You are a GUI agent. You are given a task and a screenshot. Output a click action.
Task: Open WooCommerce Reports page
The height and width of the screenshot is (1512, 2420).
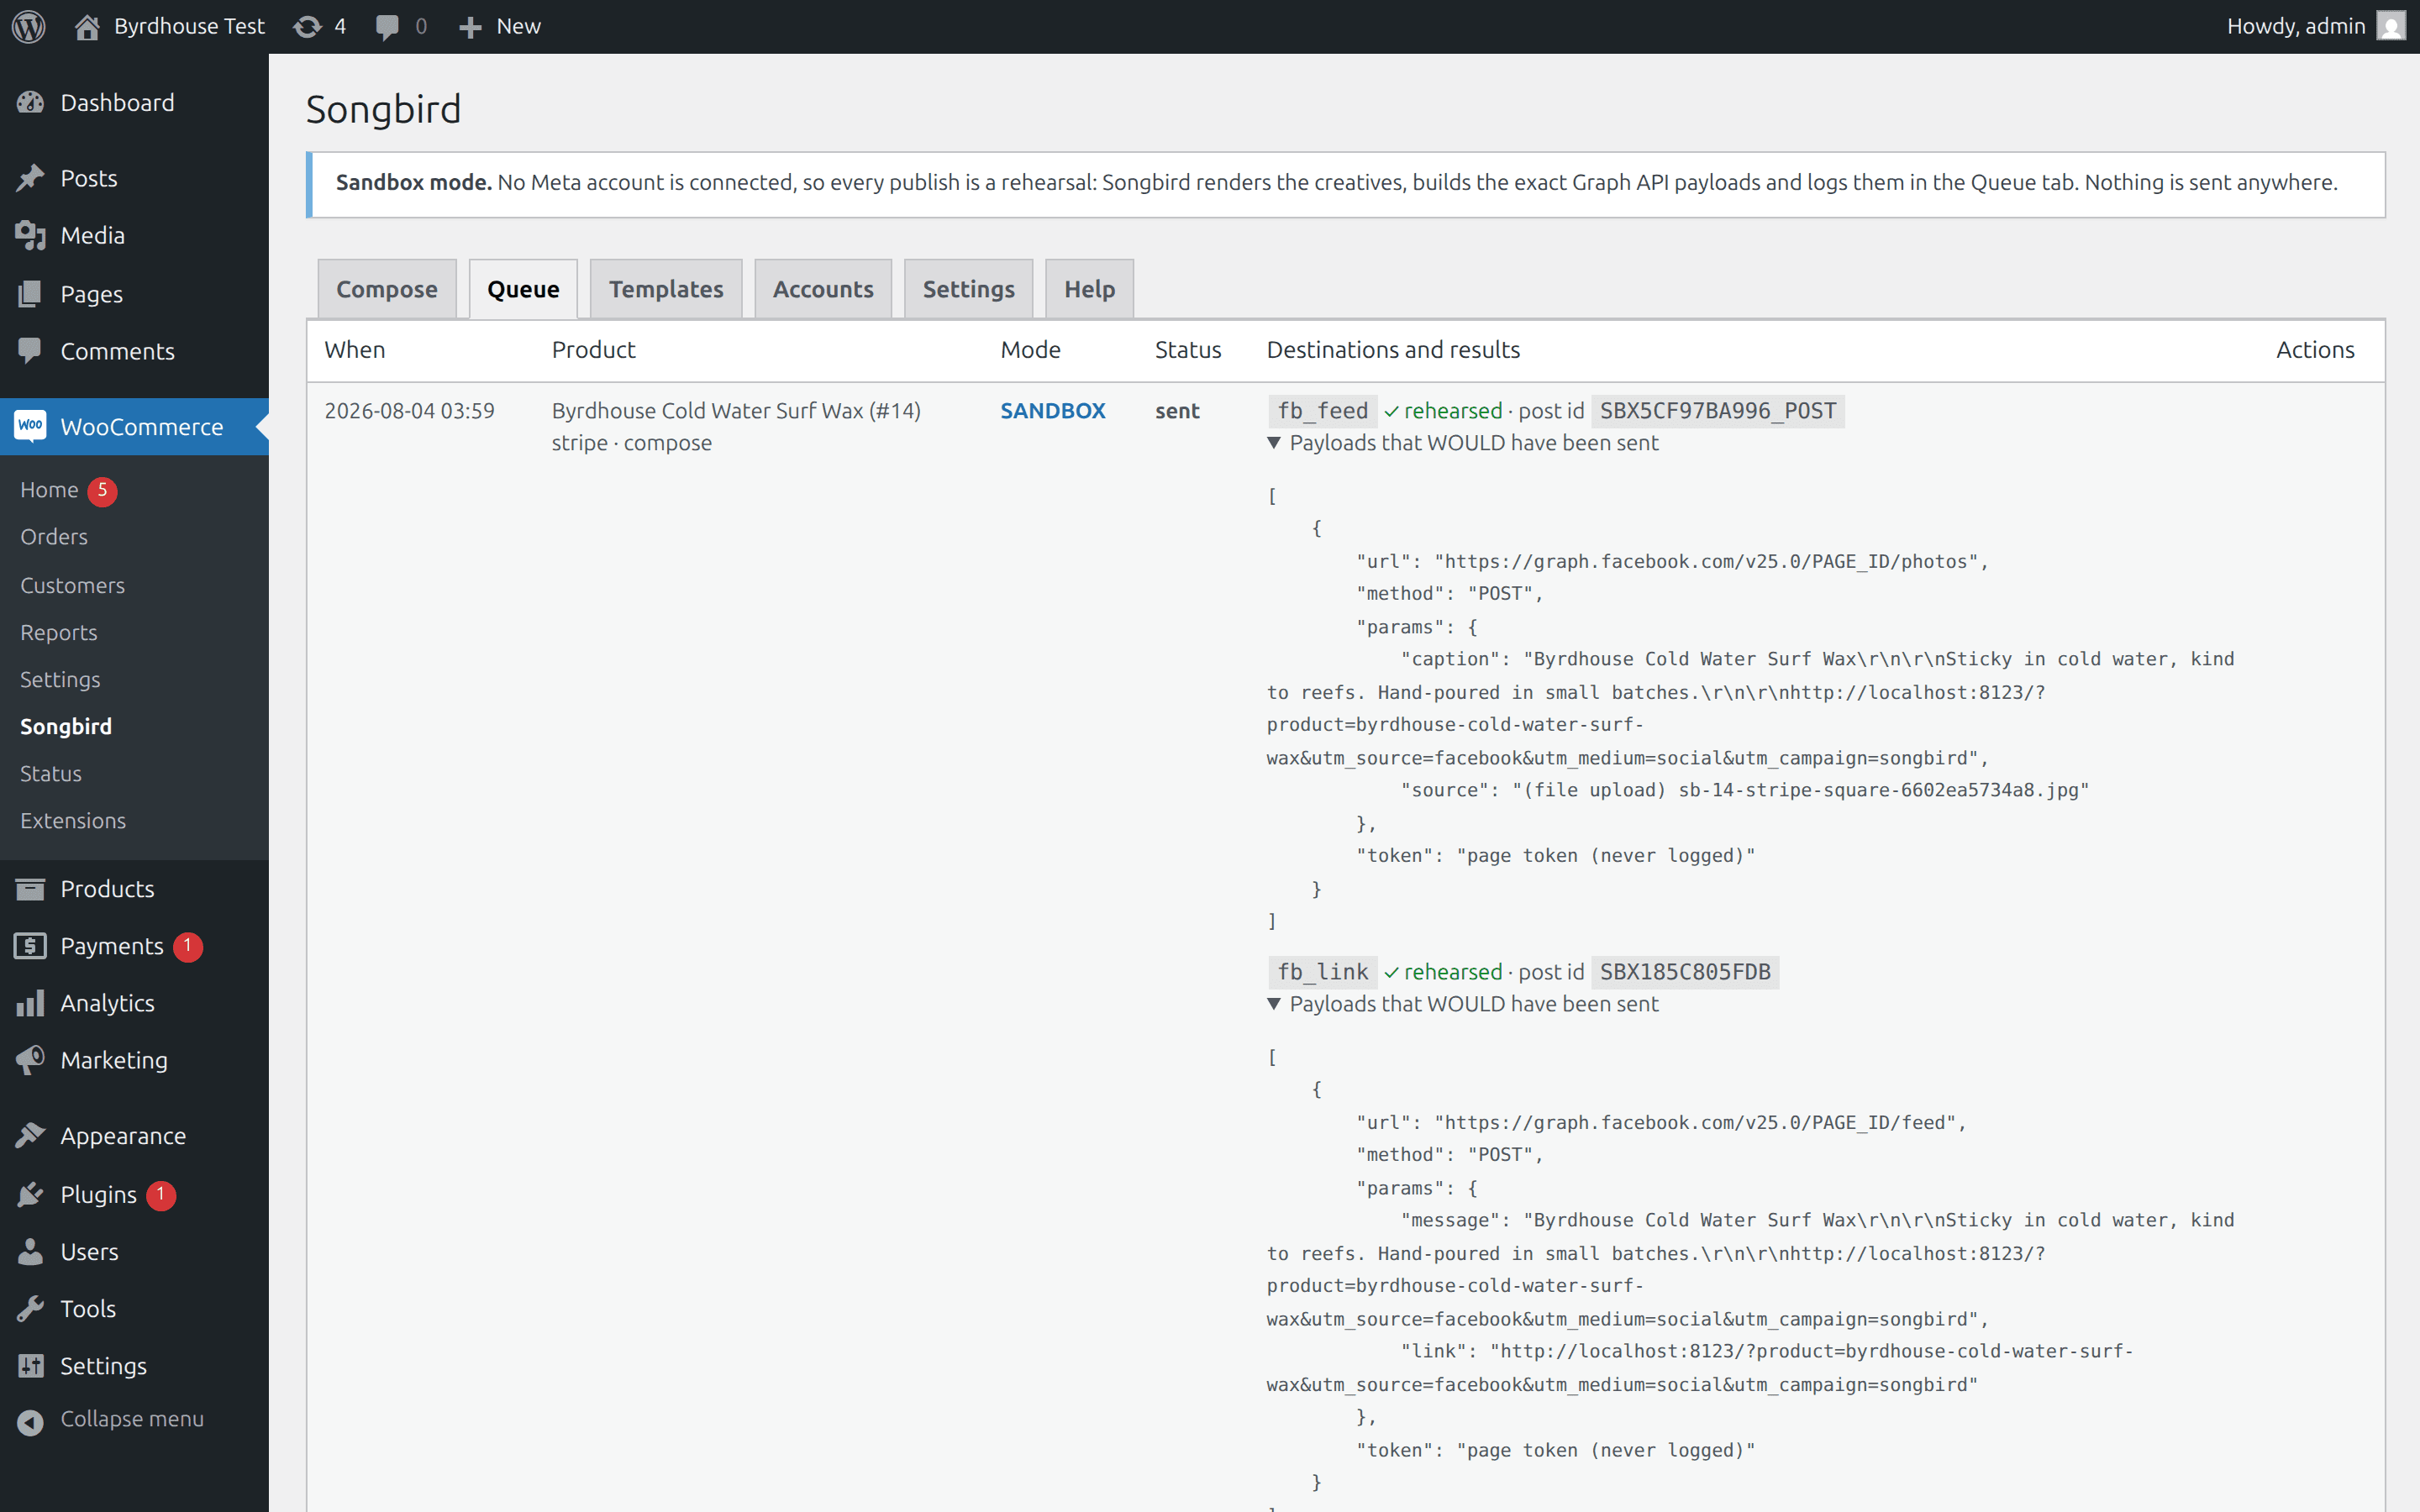pyautogui.click(x=59, y=632)
